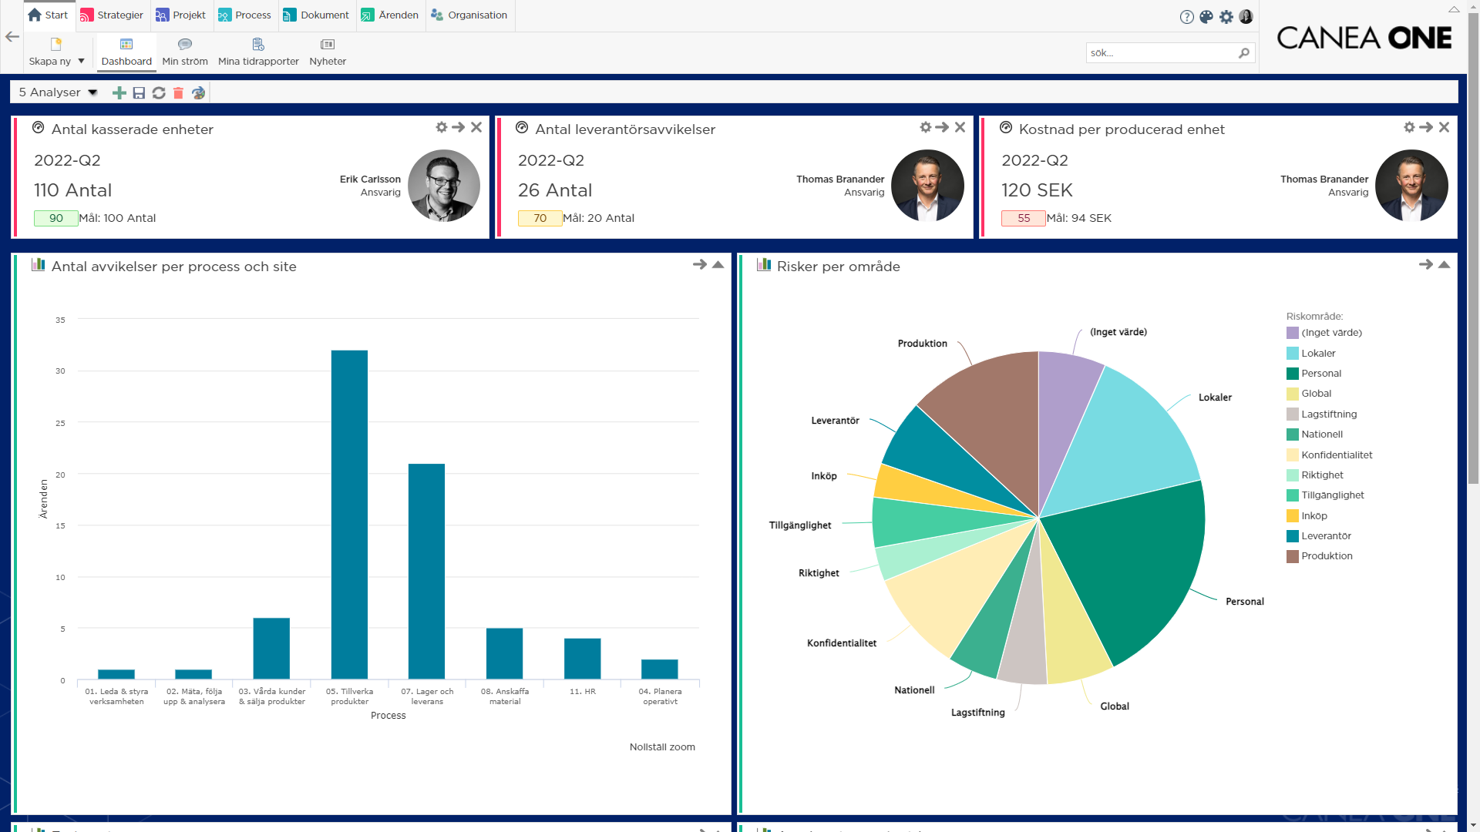Image resolution: width=1480 pixels, height=832 pixels.
Task: Open settings gear on Antal kasserade enheter
Action: click(x=441, y=127)
